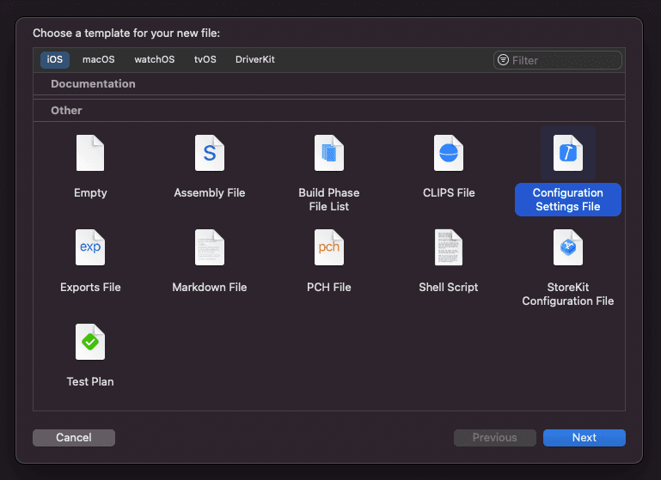The image size is (661, 480).
Task: Click the Next button
Action: click(584, 437)
